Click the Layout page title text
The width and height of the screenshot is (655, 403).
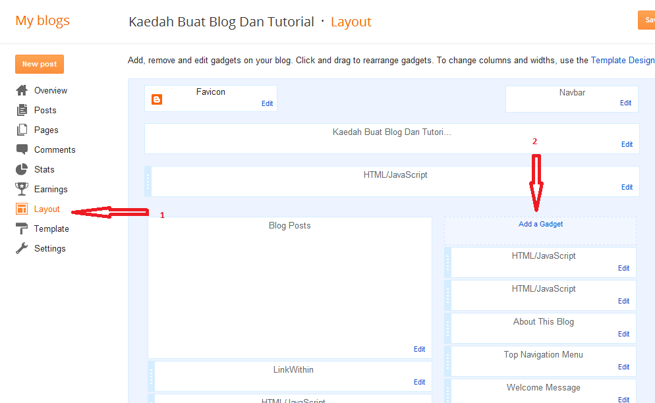pyautogui.click(x=351, y=22)
